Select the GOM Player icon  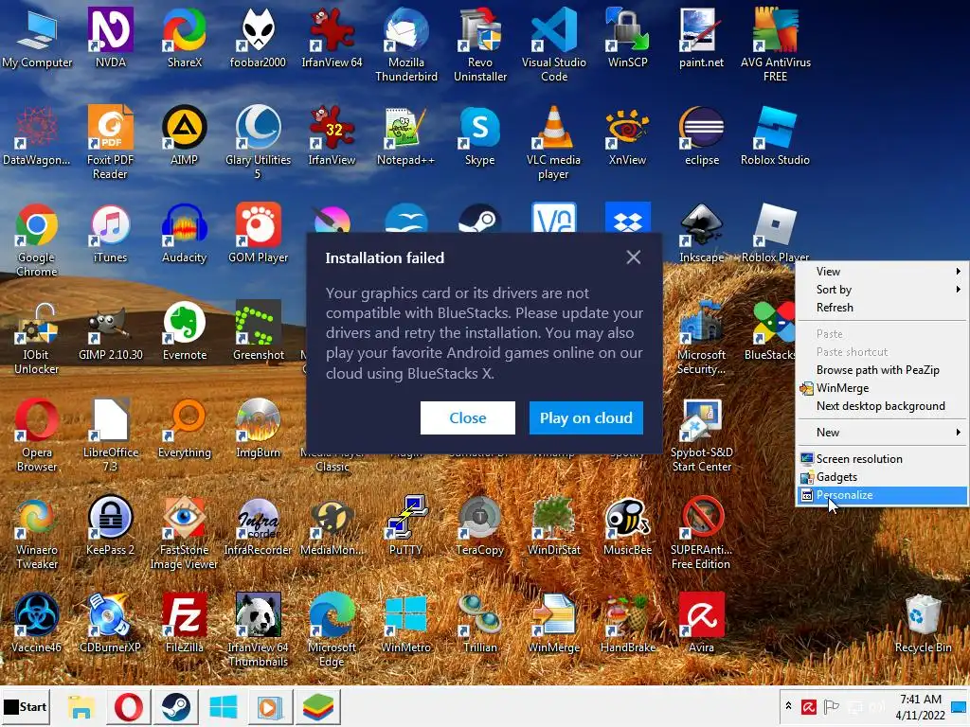click(258, 233)
